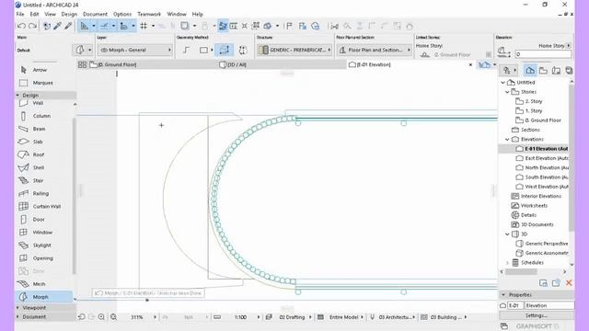Open the View Map navigator icon
The height and width of the screenshot is (331, 589).
pos(543,70)
